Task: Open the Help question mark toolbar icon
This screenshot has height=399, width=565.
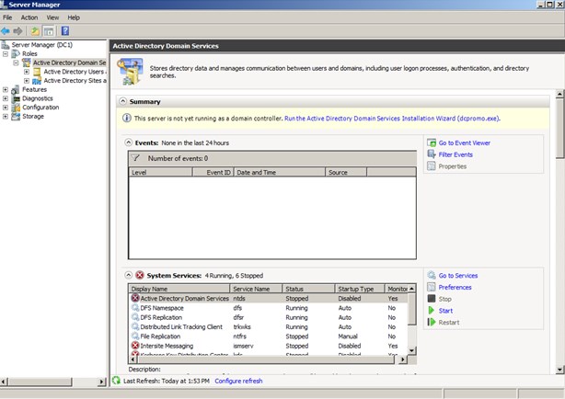Action: pos(65,31)
